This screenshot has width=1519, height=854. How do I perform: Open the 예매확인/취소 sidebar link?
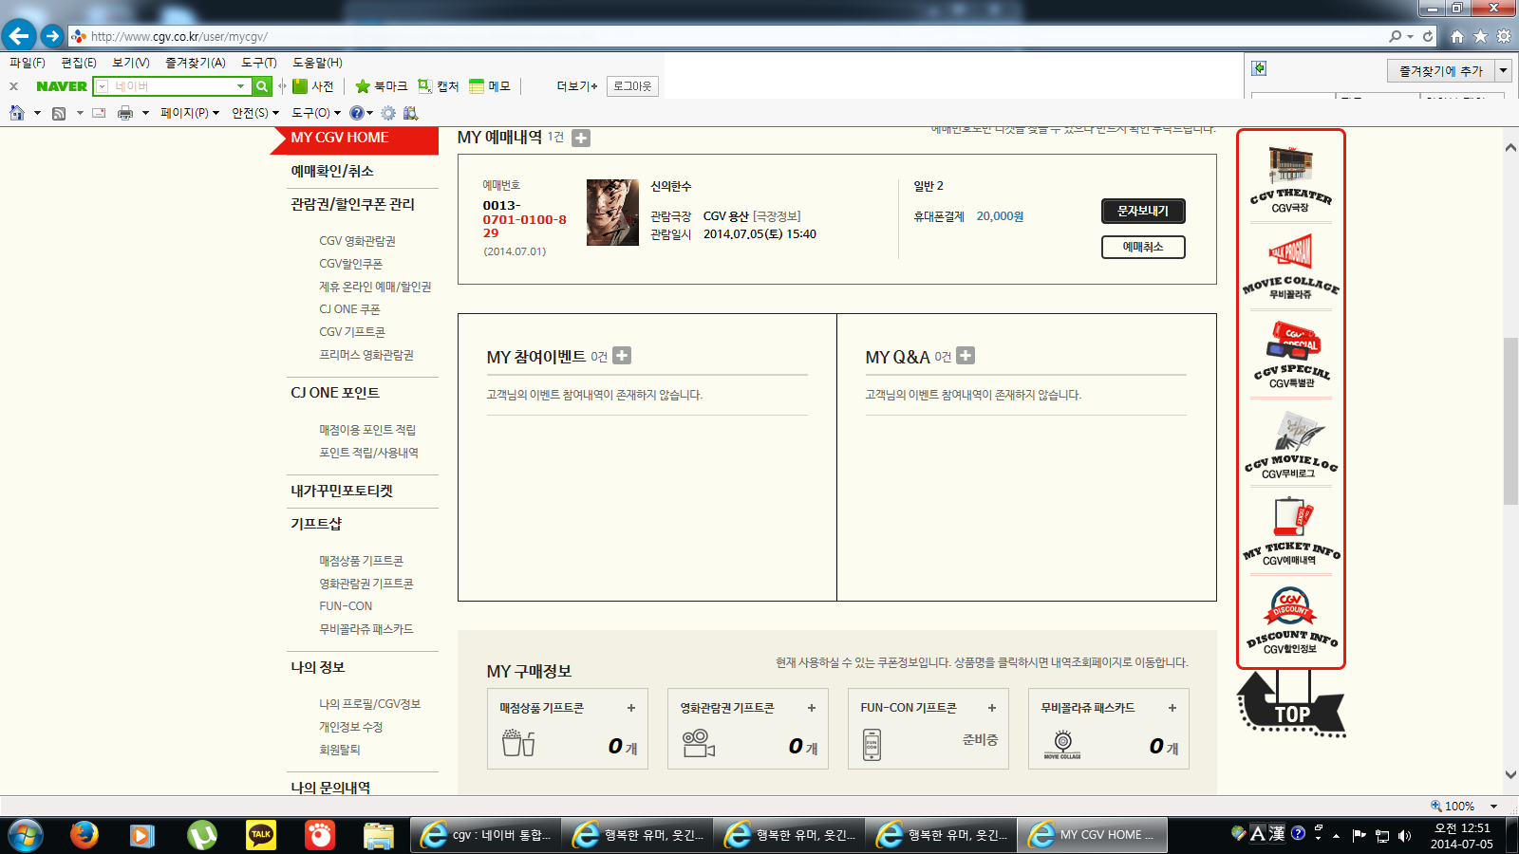click(332, 171)
